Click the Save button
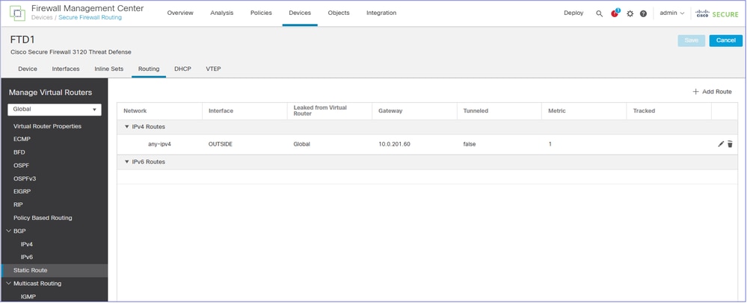 tap(691, 40)
